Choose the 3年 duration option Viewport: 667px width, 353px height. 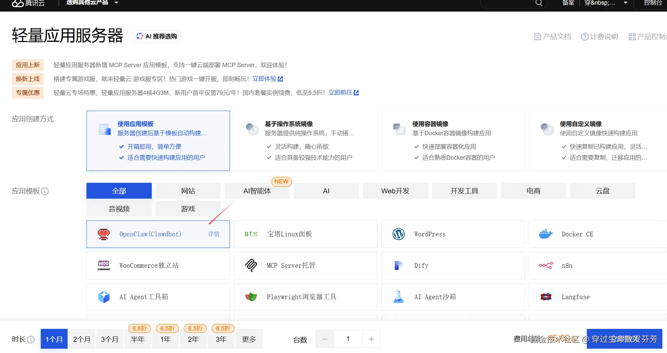[221, 339]
